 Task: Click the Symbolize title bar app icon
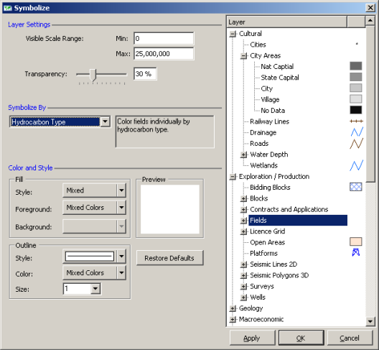click(8, 8)
